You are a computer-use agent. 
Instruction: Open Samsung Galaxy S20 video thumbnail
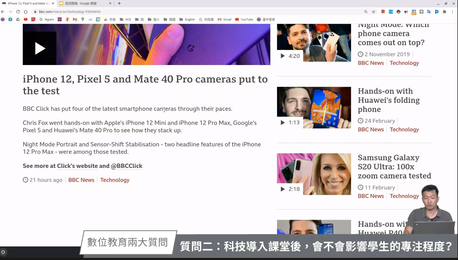coord(314,174)
